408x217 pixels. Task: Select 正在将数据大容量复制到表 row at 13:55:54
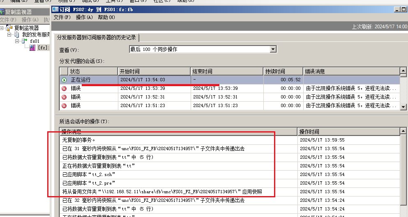pos(230,166)
